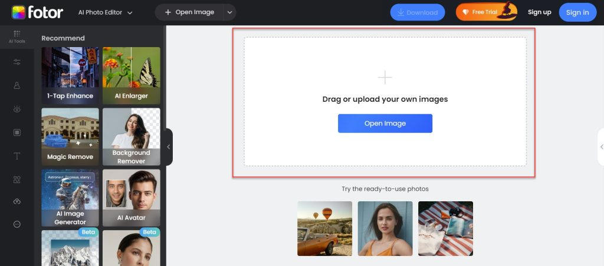Collapse the left tools panel
Viewport: 604px width, 266px height.
[169, 147]
